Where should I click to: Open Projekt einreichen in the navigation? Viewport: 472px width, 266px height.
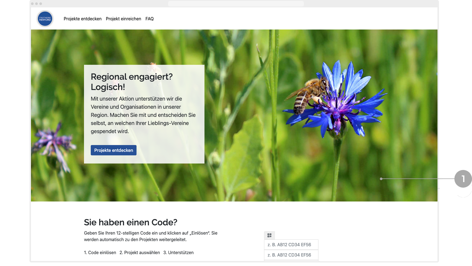(x=124, y=19)
